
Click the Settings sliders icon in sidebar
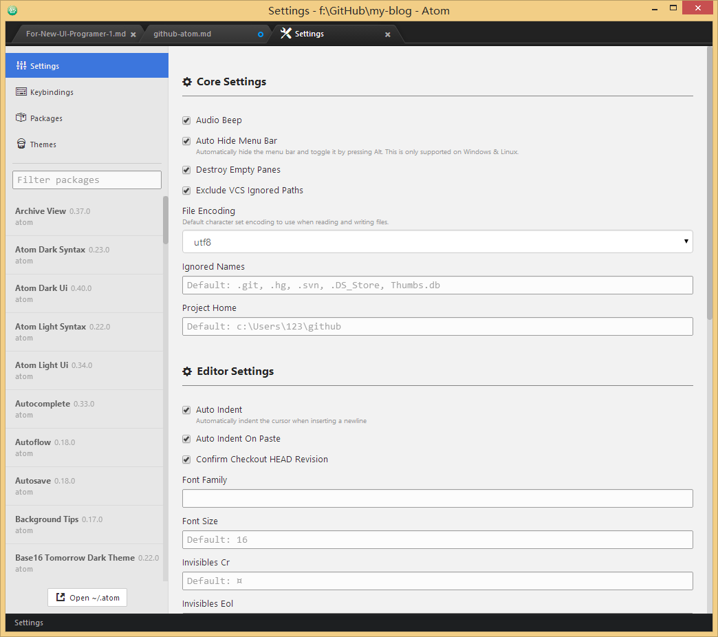tap(21, 65)
